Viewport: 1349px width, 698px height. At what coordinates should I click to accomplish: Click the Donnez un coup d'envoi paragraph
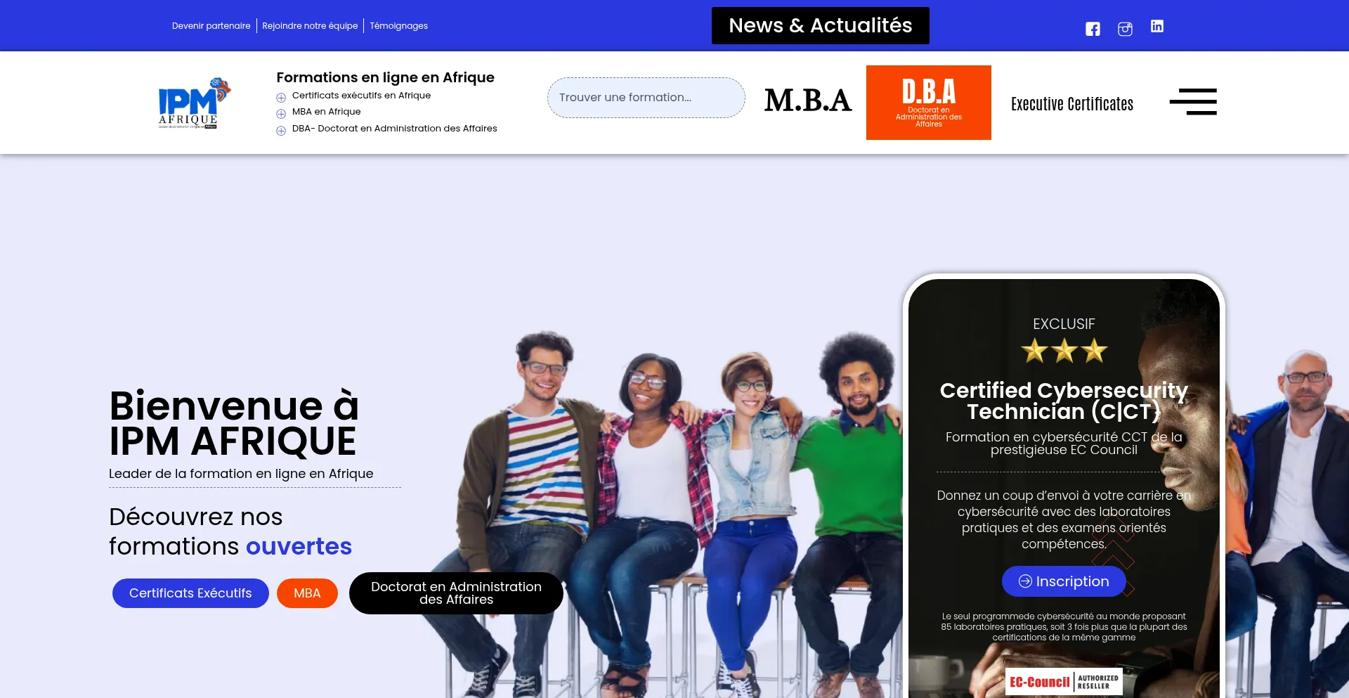pos(1064,519)
